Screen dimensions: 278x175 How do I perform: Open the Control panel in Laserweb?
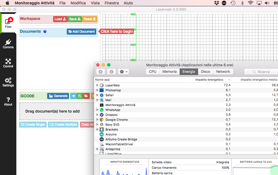point(8,63)
